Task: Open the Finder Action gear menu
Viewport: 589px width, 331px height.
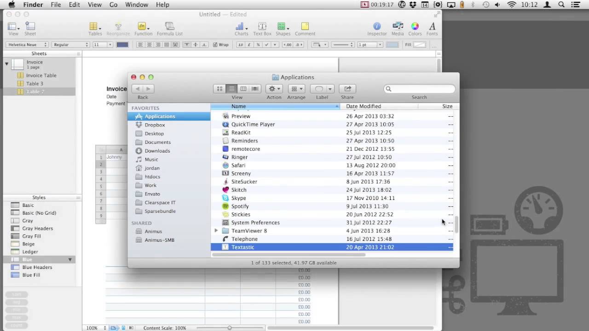Action: pyautogui.click(x=274, y=89)
